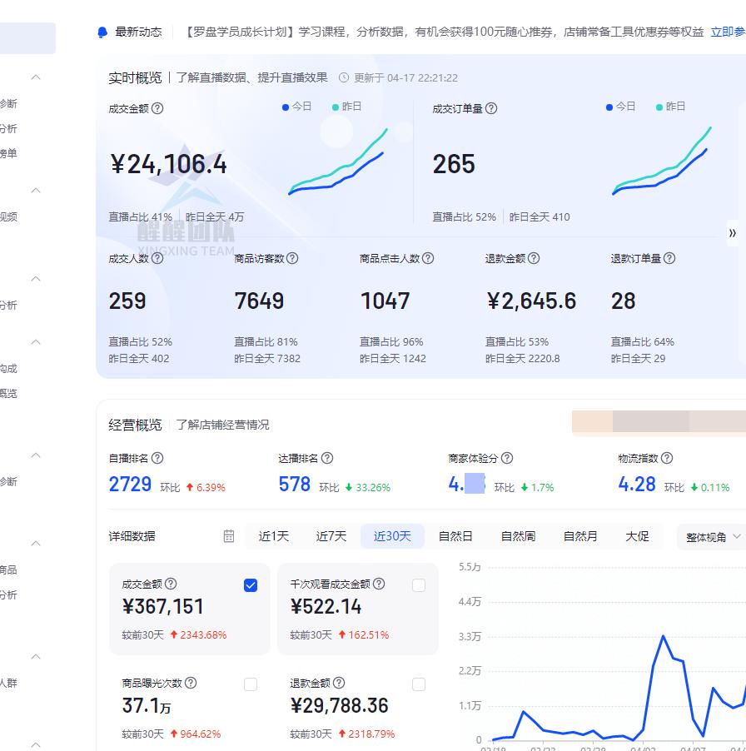The height and width of the screenshot is (751, 746).
Task: Switch to 近7天 time range
Action: click(x=331, y=536)
